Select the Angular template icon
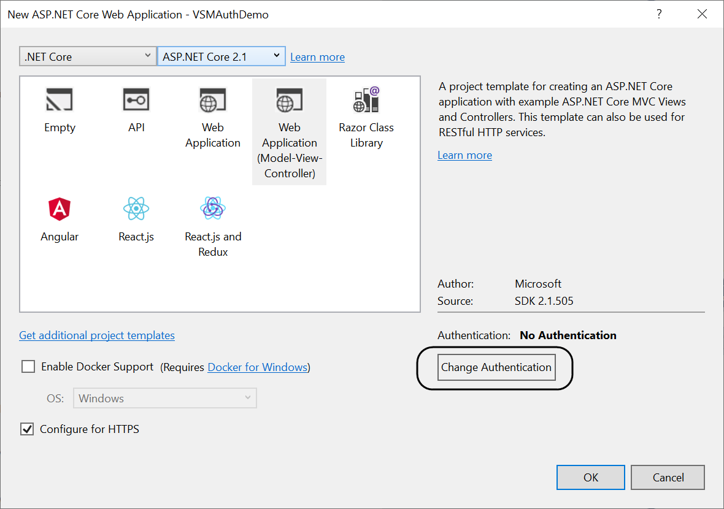724x509 pixels. (x=60, y=210)
